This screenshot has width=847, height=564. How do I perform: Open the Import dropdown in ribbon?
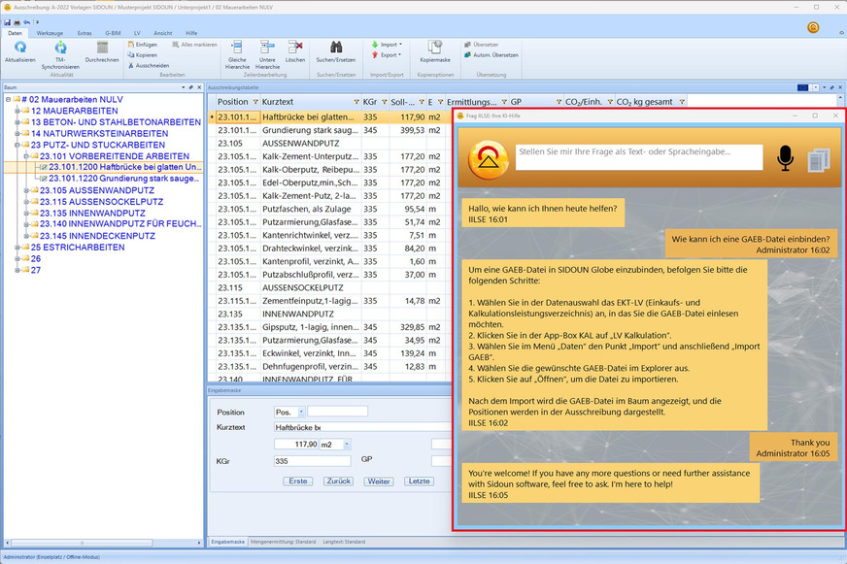click(x=388, y=44)
